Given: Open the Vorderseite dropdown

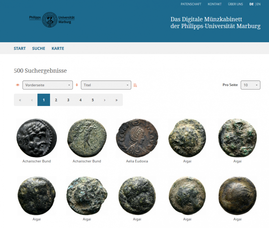Looking at the screenshot, I should click(48, 85).
